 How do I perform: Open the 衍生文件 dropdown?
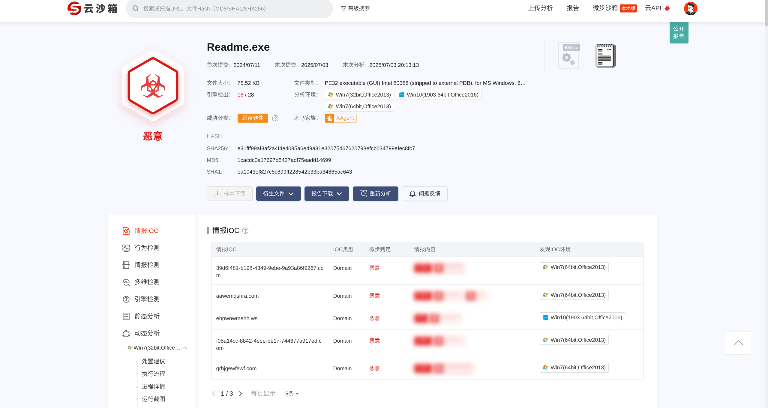pos(278,194)
